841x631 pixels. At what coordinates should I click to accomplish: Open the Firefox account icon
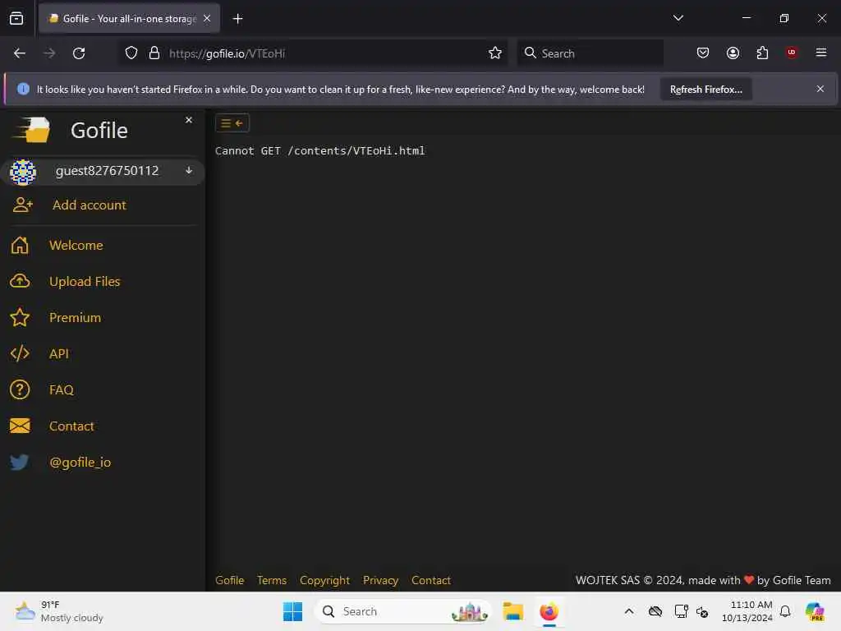(x=733, y=53)
